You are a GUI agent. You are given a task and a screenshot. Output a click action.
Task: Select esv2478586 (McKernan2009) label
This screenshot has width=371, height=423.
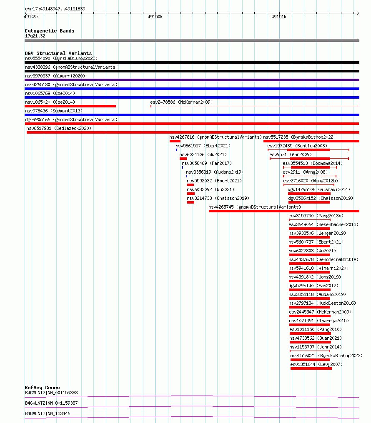181,102
